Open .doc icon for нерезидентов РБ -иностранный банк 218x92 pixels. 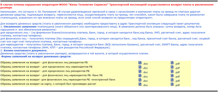tap(140, 80)
